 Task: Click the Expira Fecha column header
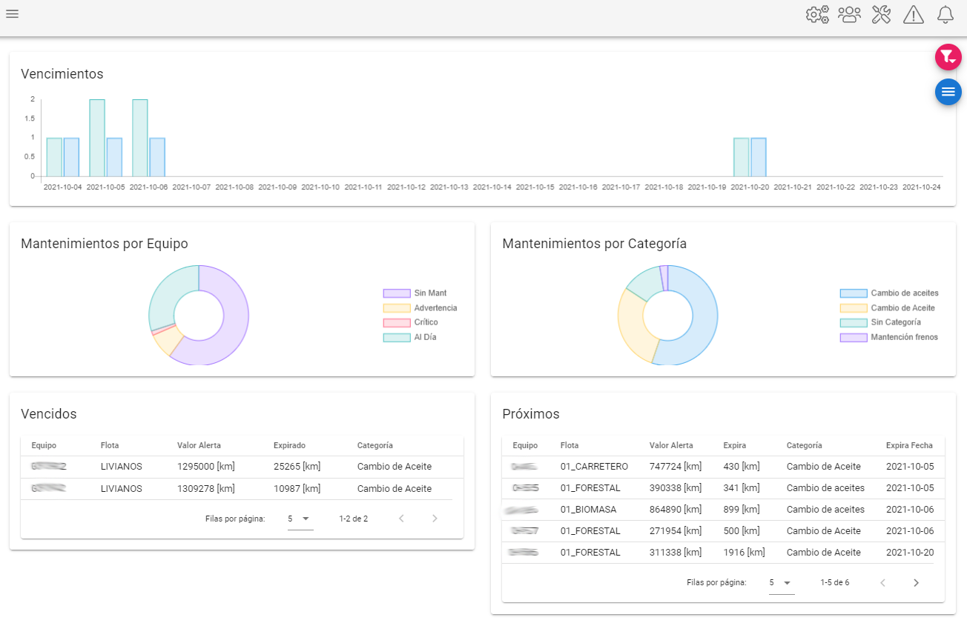click(x=909, y=446)
